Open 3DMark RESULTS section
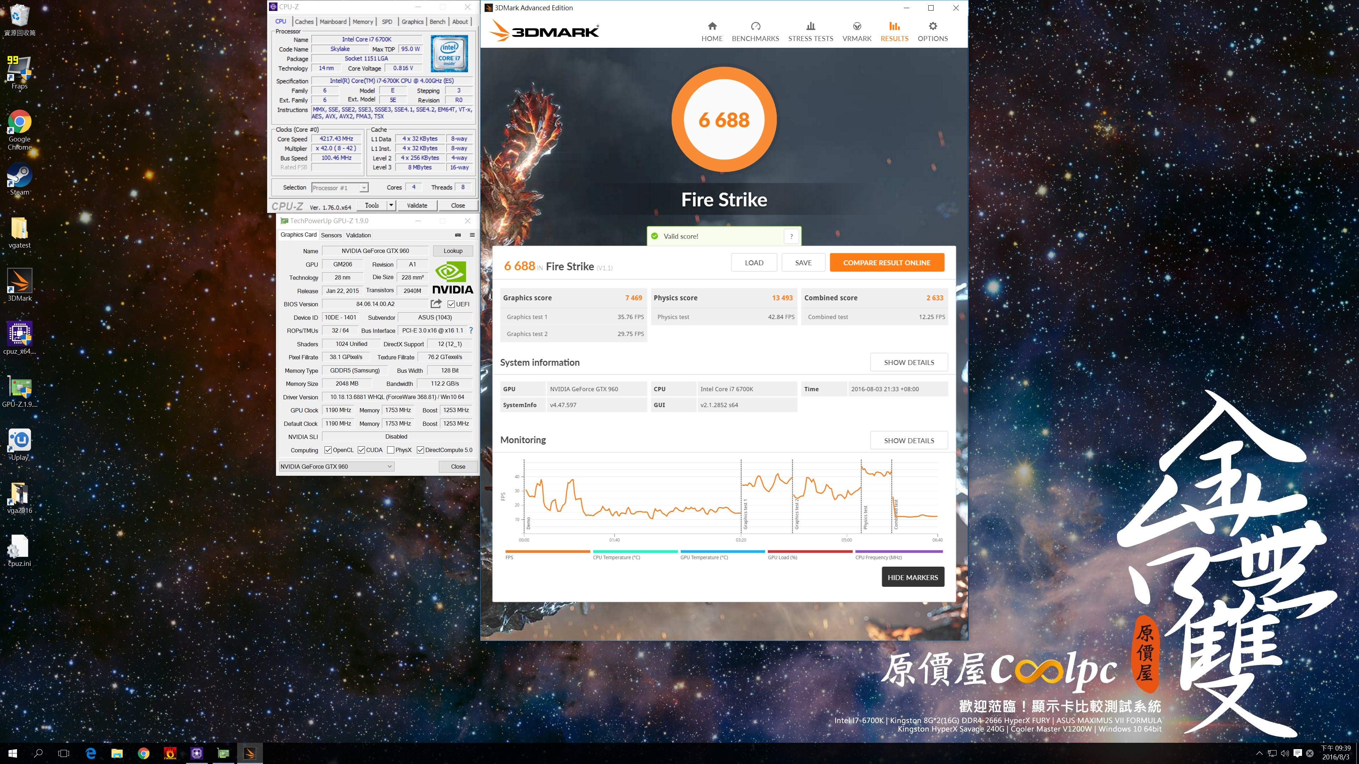Image resolution: width=1359 pixels, height=764 pixels. coord(894,31)
